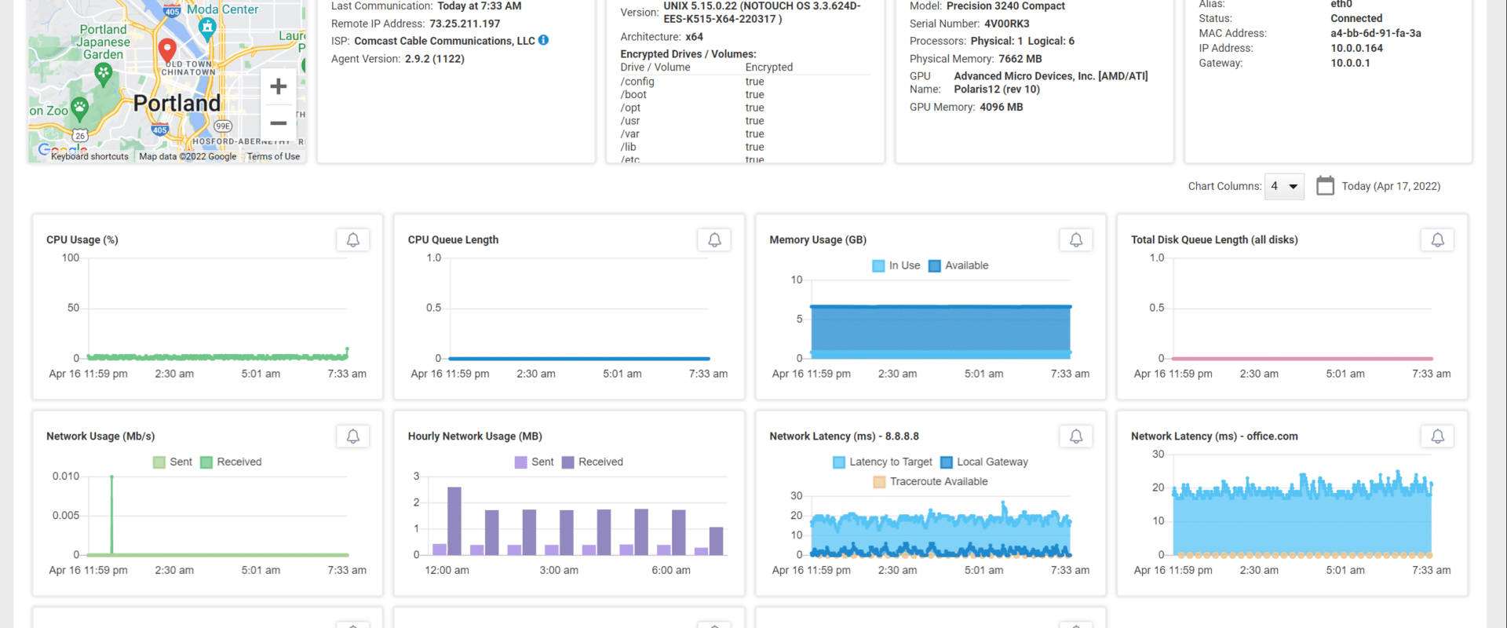
Task: Open the alert bell for Memory Usage (GB)
Action: (x=1076, y=240)
